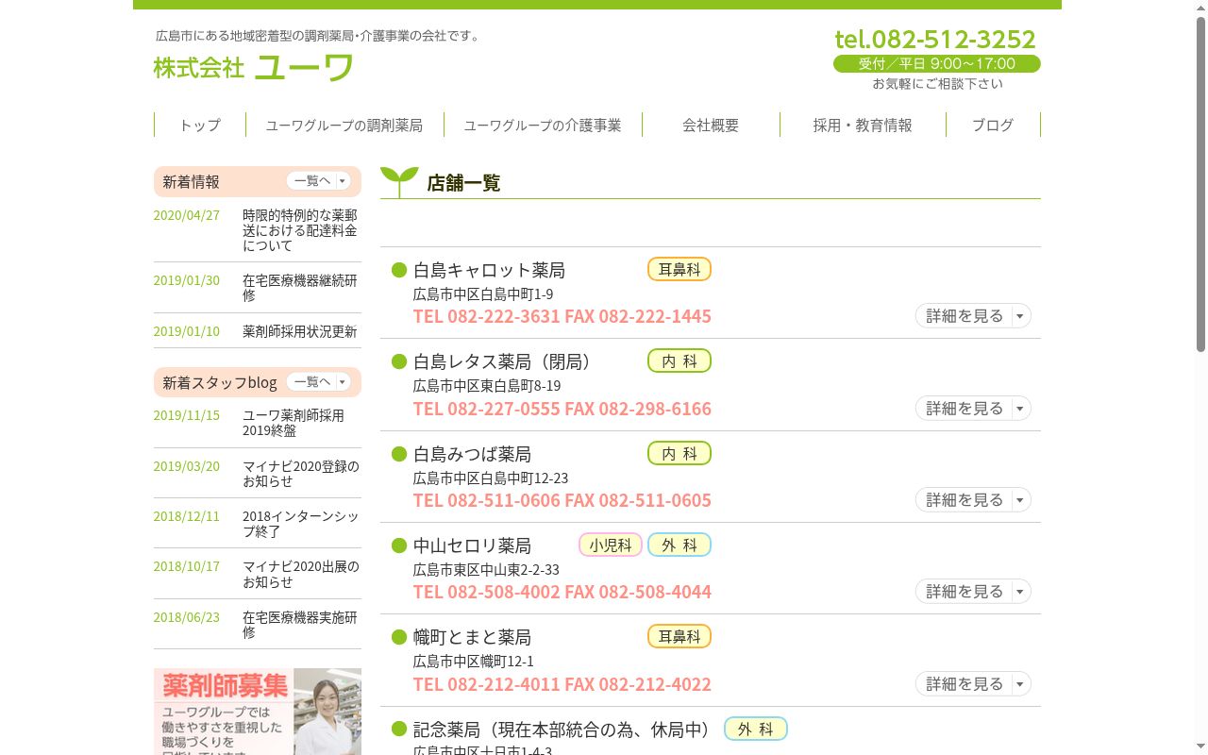Click the 中山セロリ薬局 store name
The width and height of the screenshot is (1208, 755).
click(x=472, y=545)
